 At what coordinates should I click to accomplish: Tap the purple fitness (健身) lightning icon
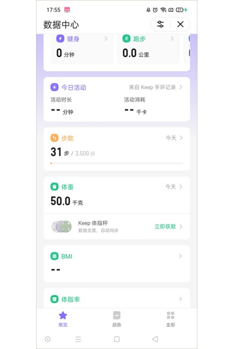point(60,38)
